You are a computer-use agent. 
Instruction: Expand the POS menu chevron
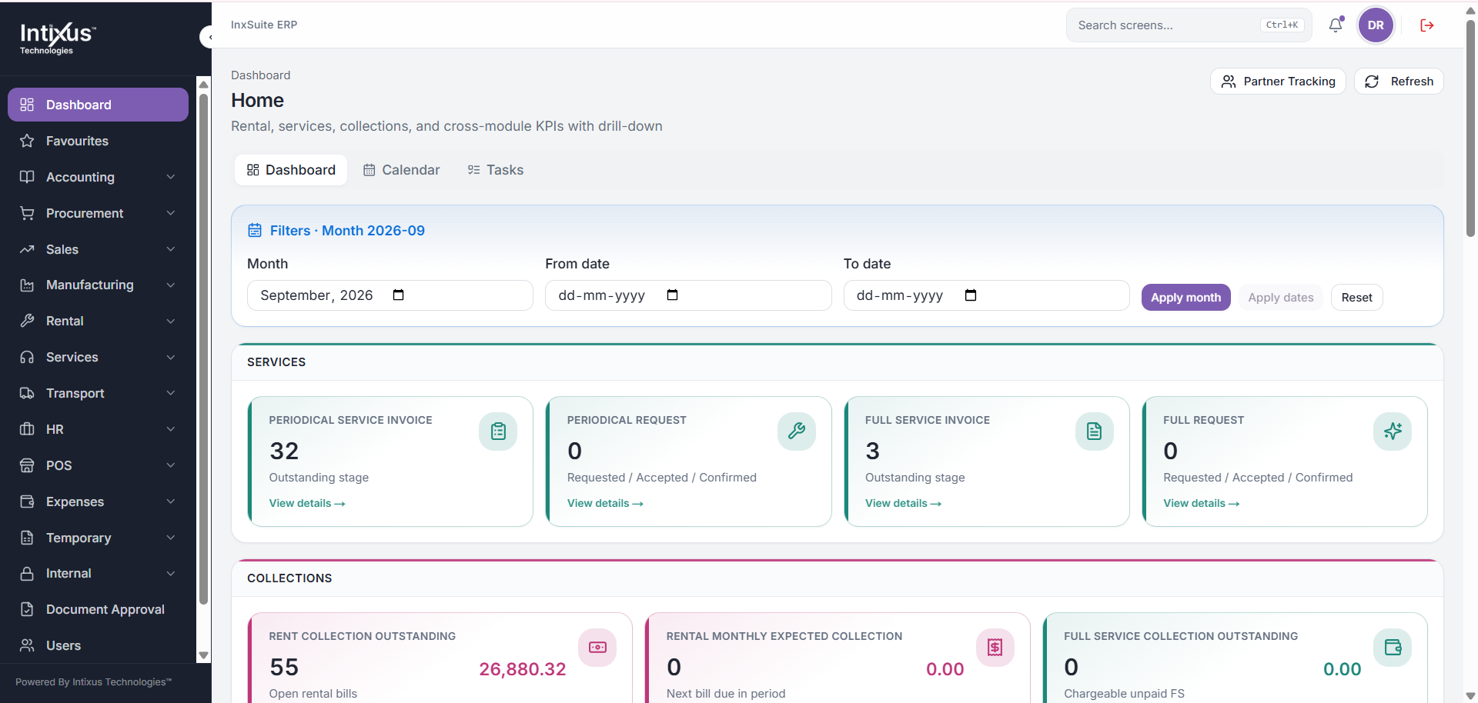171,465
